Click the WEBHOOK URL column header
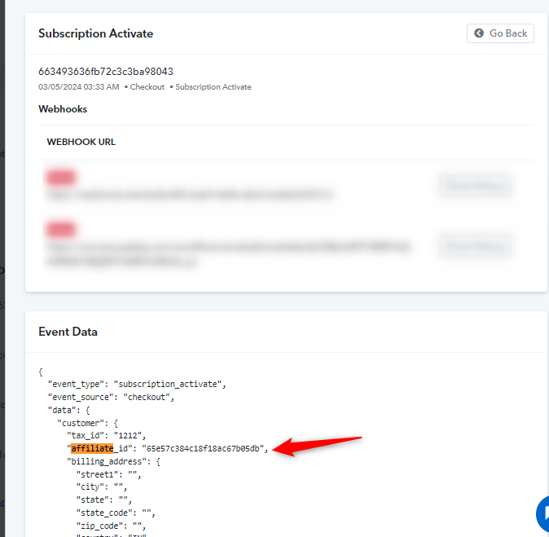The width and height of the screenshot is (549, 537). (x=81, y=142)
